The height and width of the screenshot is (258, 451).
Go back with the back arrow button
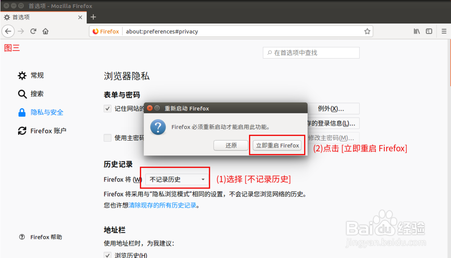click(8, 31)
